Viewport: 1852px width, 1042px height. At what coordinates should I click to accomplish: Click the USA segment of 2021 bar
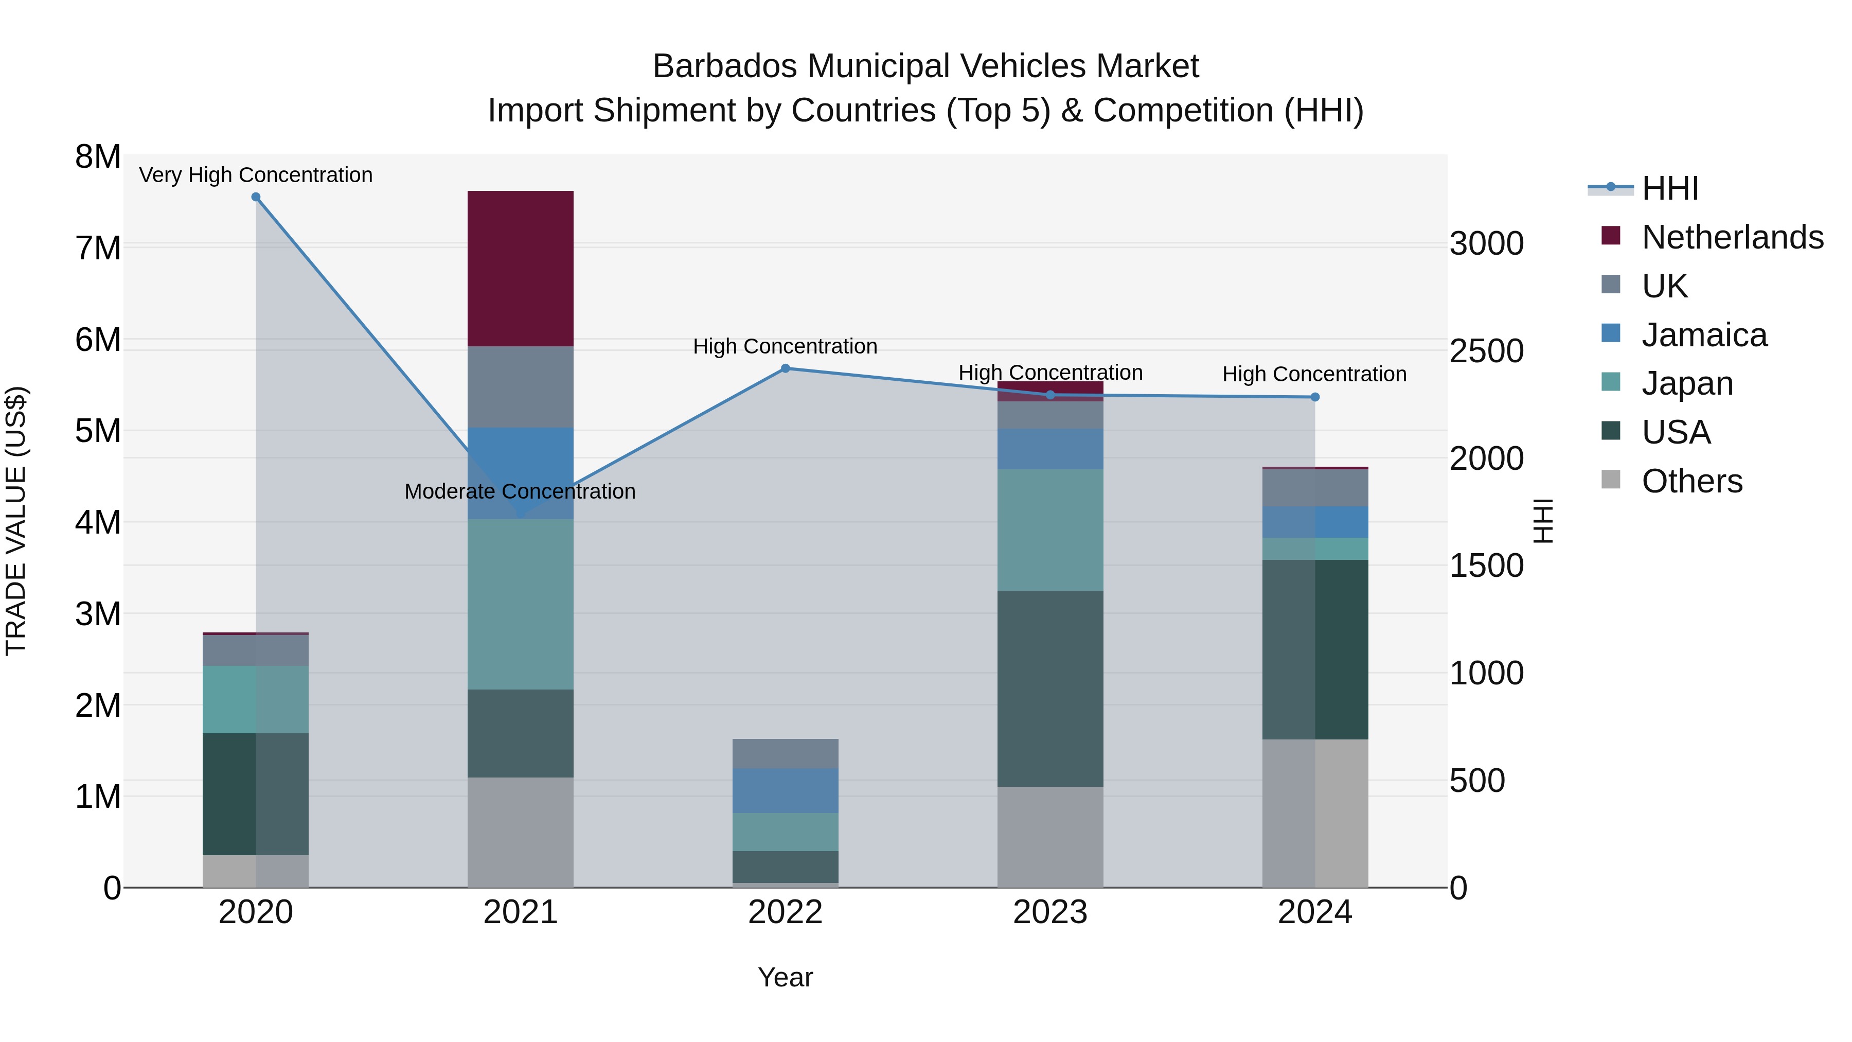click(x=521, y=733)
